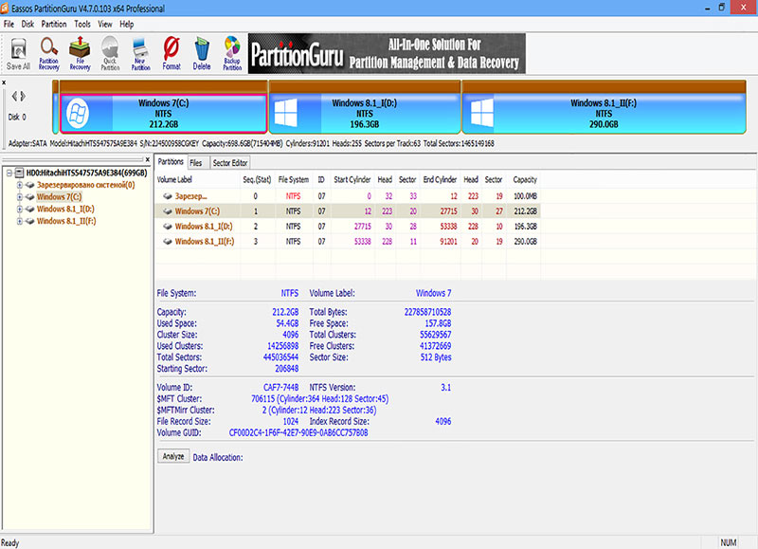Select Windows 7(C:) in the left tree
Viewport: 758px width, 549px height.
click(60, 197)
